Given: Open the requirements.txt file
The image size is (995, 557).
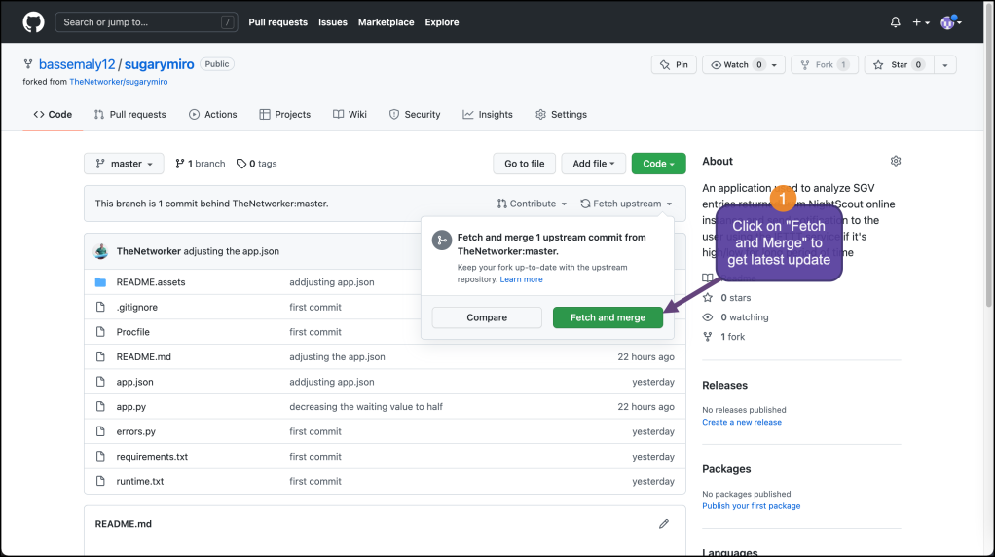Looking at the screenshot, I should coord(152,456).
